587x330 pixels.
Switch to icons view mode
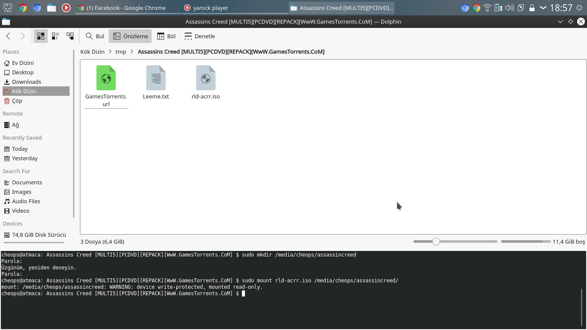click(x=41, y=36)
